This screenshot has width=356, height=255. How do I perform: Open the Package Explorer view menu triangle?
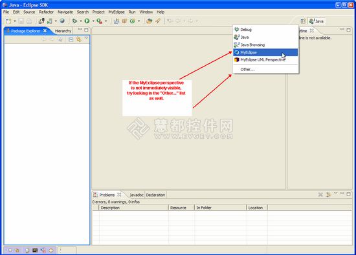86,38
